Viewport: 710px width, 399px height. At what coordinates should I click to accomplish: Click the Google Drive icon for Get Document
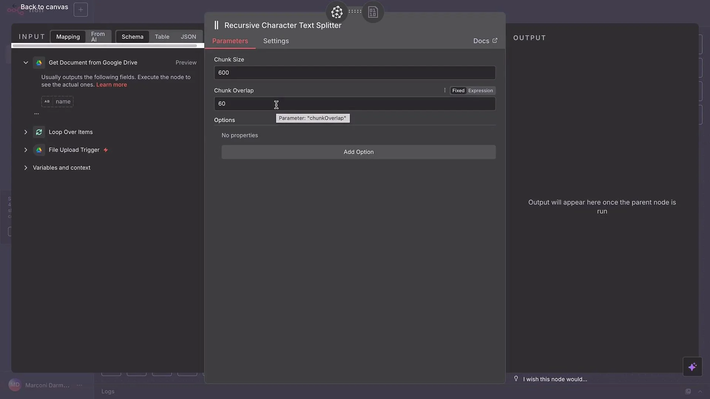(39, 63)
